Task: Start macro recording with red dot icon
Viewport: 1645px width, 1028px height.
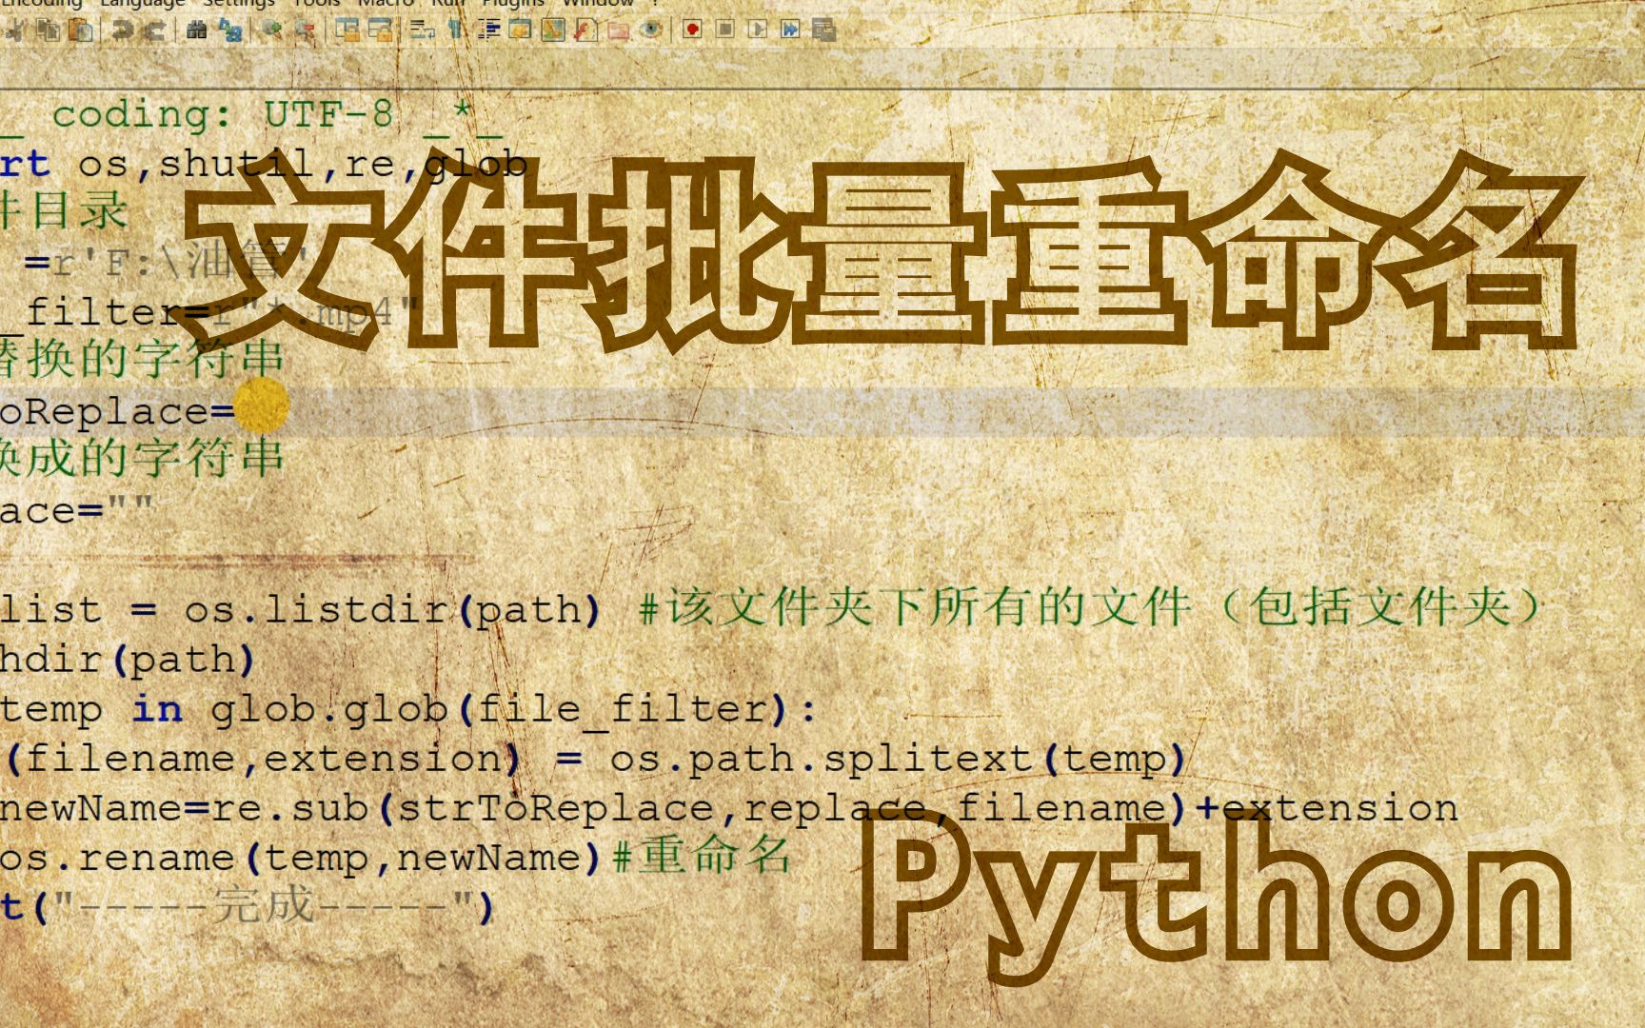Action: [692, 30]
